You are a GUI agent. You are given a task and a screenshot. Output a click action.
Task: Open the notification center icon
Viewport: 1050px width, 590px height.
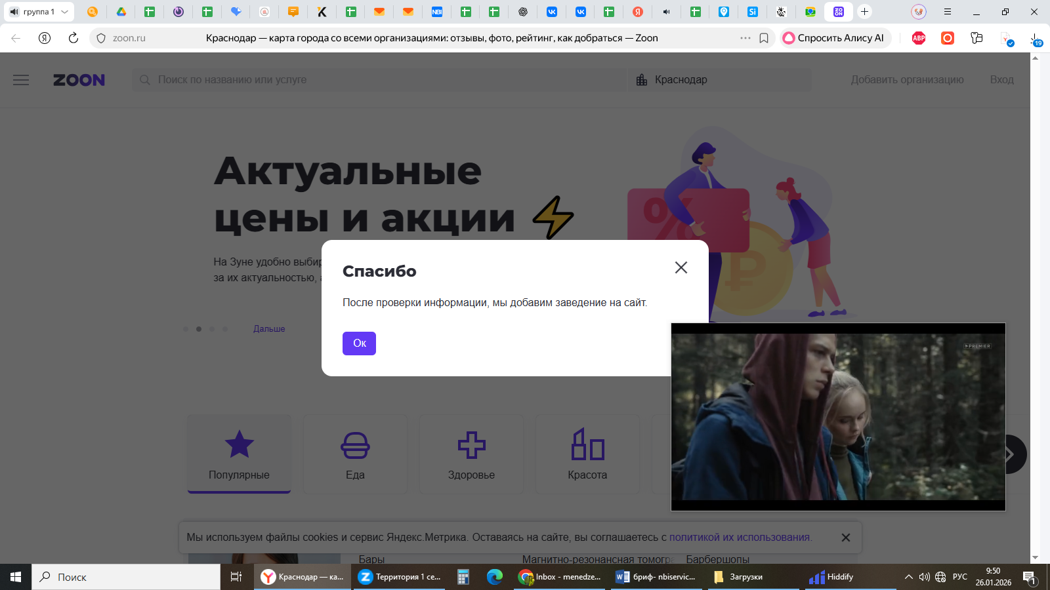(1030, 577)
